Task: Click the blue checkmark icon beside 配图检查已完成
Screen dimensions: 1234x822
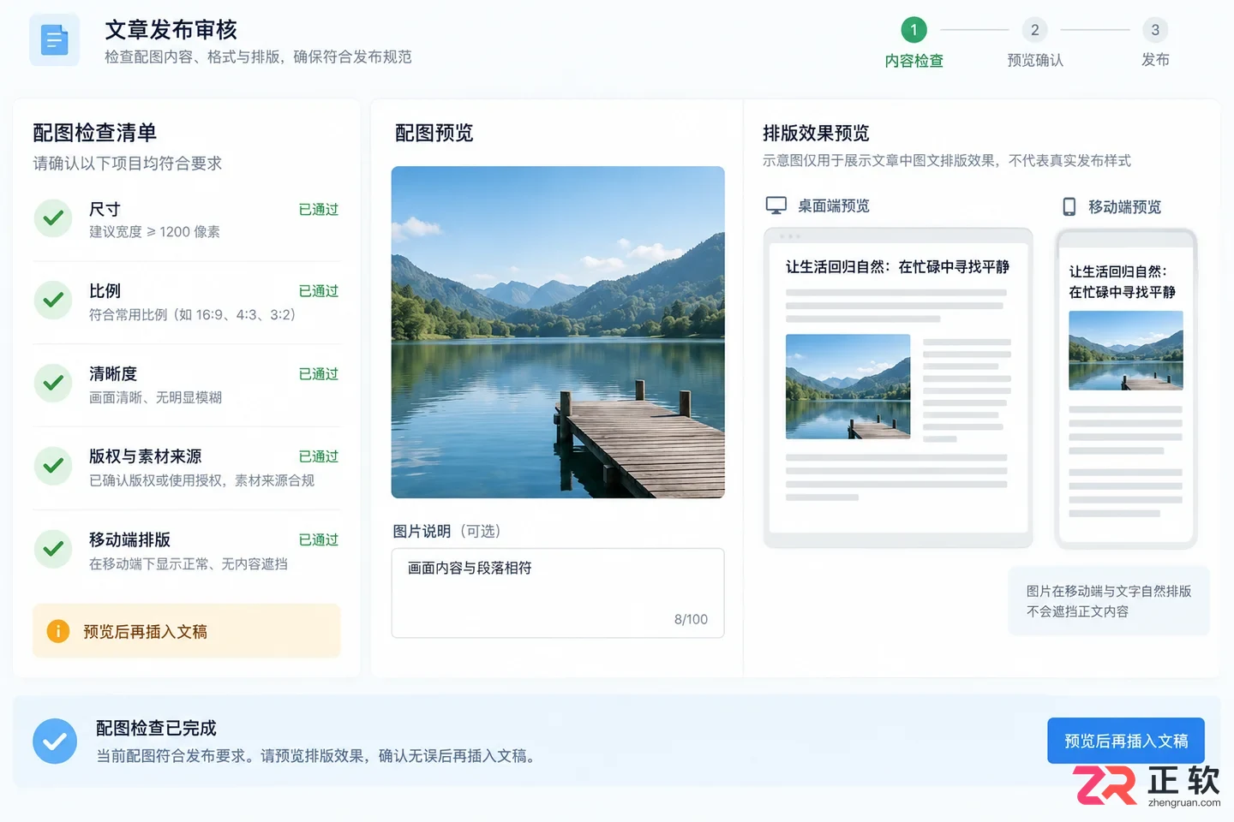Action: point(55,742)
